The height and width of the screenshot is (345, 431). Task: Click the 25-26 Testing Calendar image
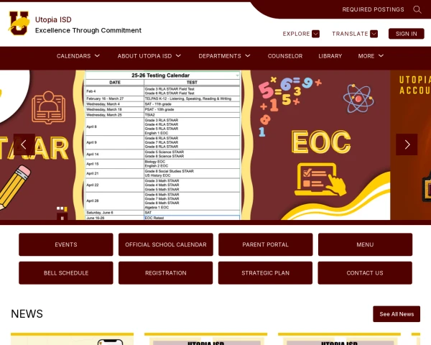point(163,145)
